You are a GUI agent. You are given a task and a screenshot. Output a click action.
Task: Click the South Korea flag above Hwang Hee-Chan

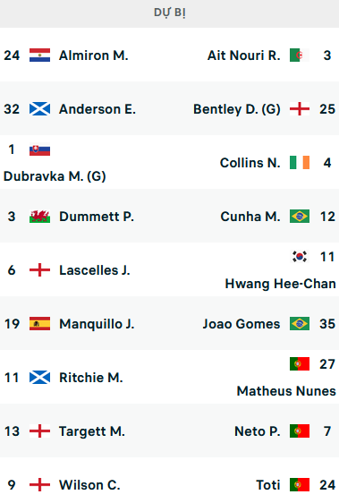300,257
